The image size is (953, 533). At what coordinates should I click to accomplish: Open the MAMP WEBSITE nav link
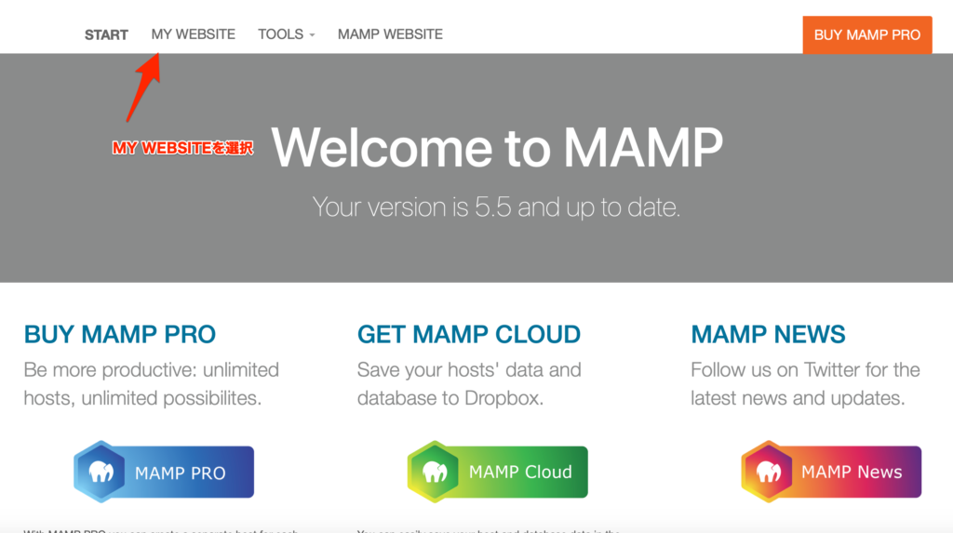[x=390, y=34]
